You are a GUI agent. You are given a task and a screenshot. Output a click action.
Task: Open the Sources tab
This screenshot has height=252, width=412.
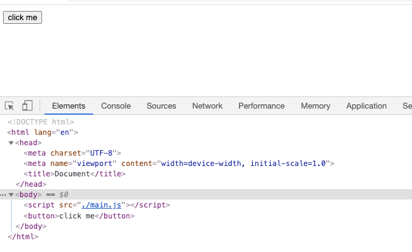tap(162, 106)
